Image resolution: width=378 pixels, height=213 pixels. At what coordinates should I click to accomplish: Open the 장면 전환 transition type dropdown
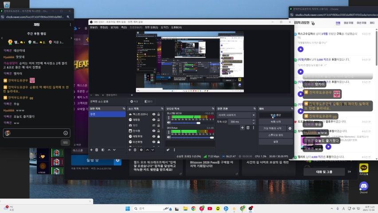coord(236,115)
